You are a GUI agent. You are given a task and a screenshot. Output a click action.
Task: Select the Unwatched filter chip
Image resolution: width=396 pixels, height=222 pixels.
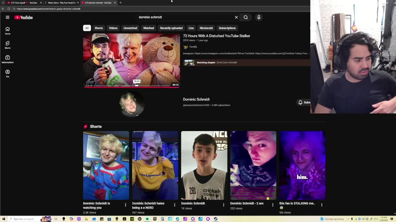tap(130, 28)
